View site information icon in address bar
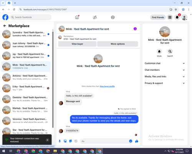This screenshot has width=192, height=154. (20, 10)
